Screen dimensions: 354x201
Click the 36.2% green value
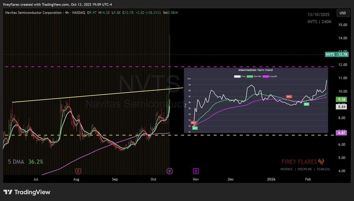point(36,162)
